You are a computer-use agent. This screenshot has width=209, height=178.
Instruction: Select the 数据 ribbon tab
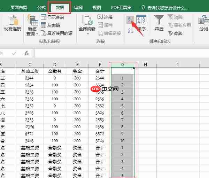(x=60, y=8)
